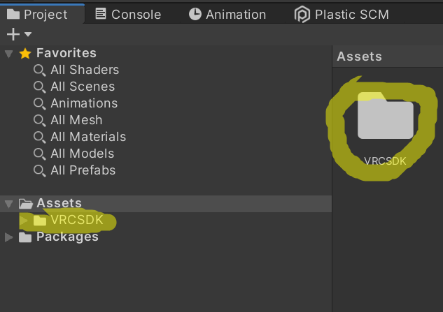Click the Favorites star icon
This screenshot has height=312, width=443.
click(x=25, y=53)
